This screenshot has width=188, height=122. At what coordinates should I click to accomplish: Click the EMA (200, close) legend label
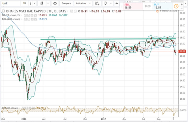(x=11, y=19)
